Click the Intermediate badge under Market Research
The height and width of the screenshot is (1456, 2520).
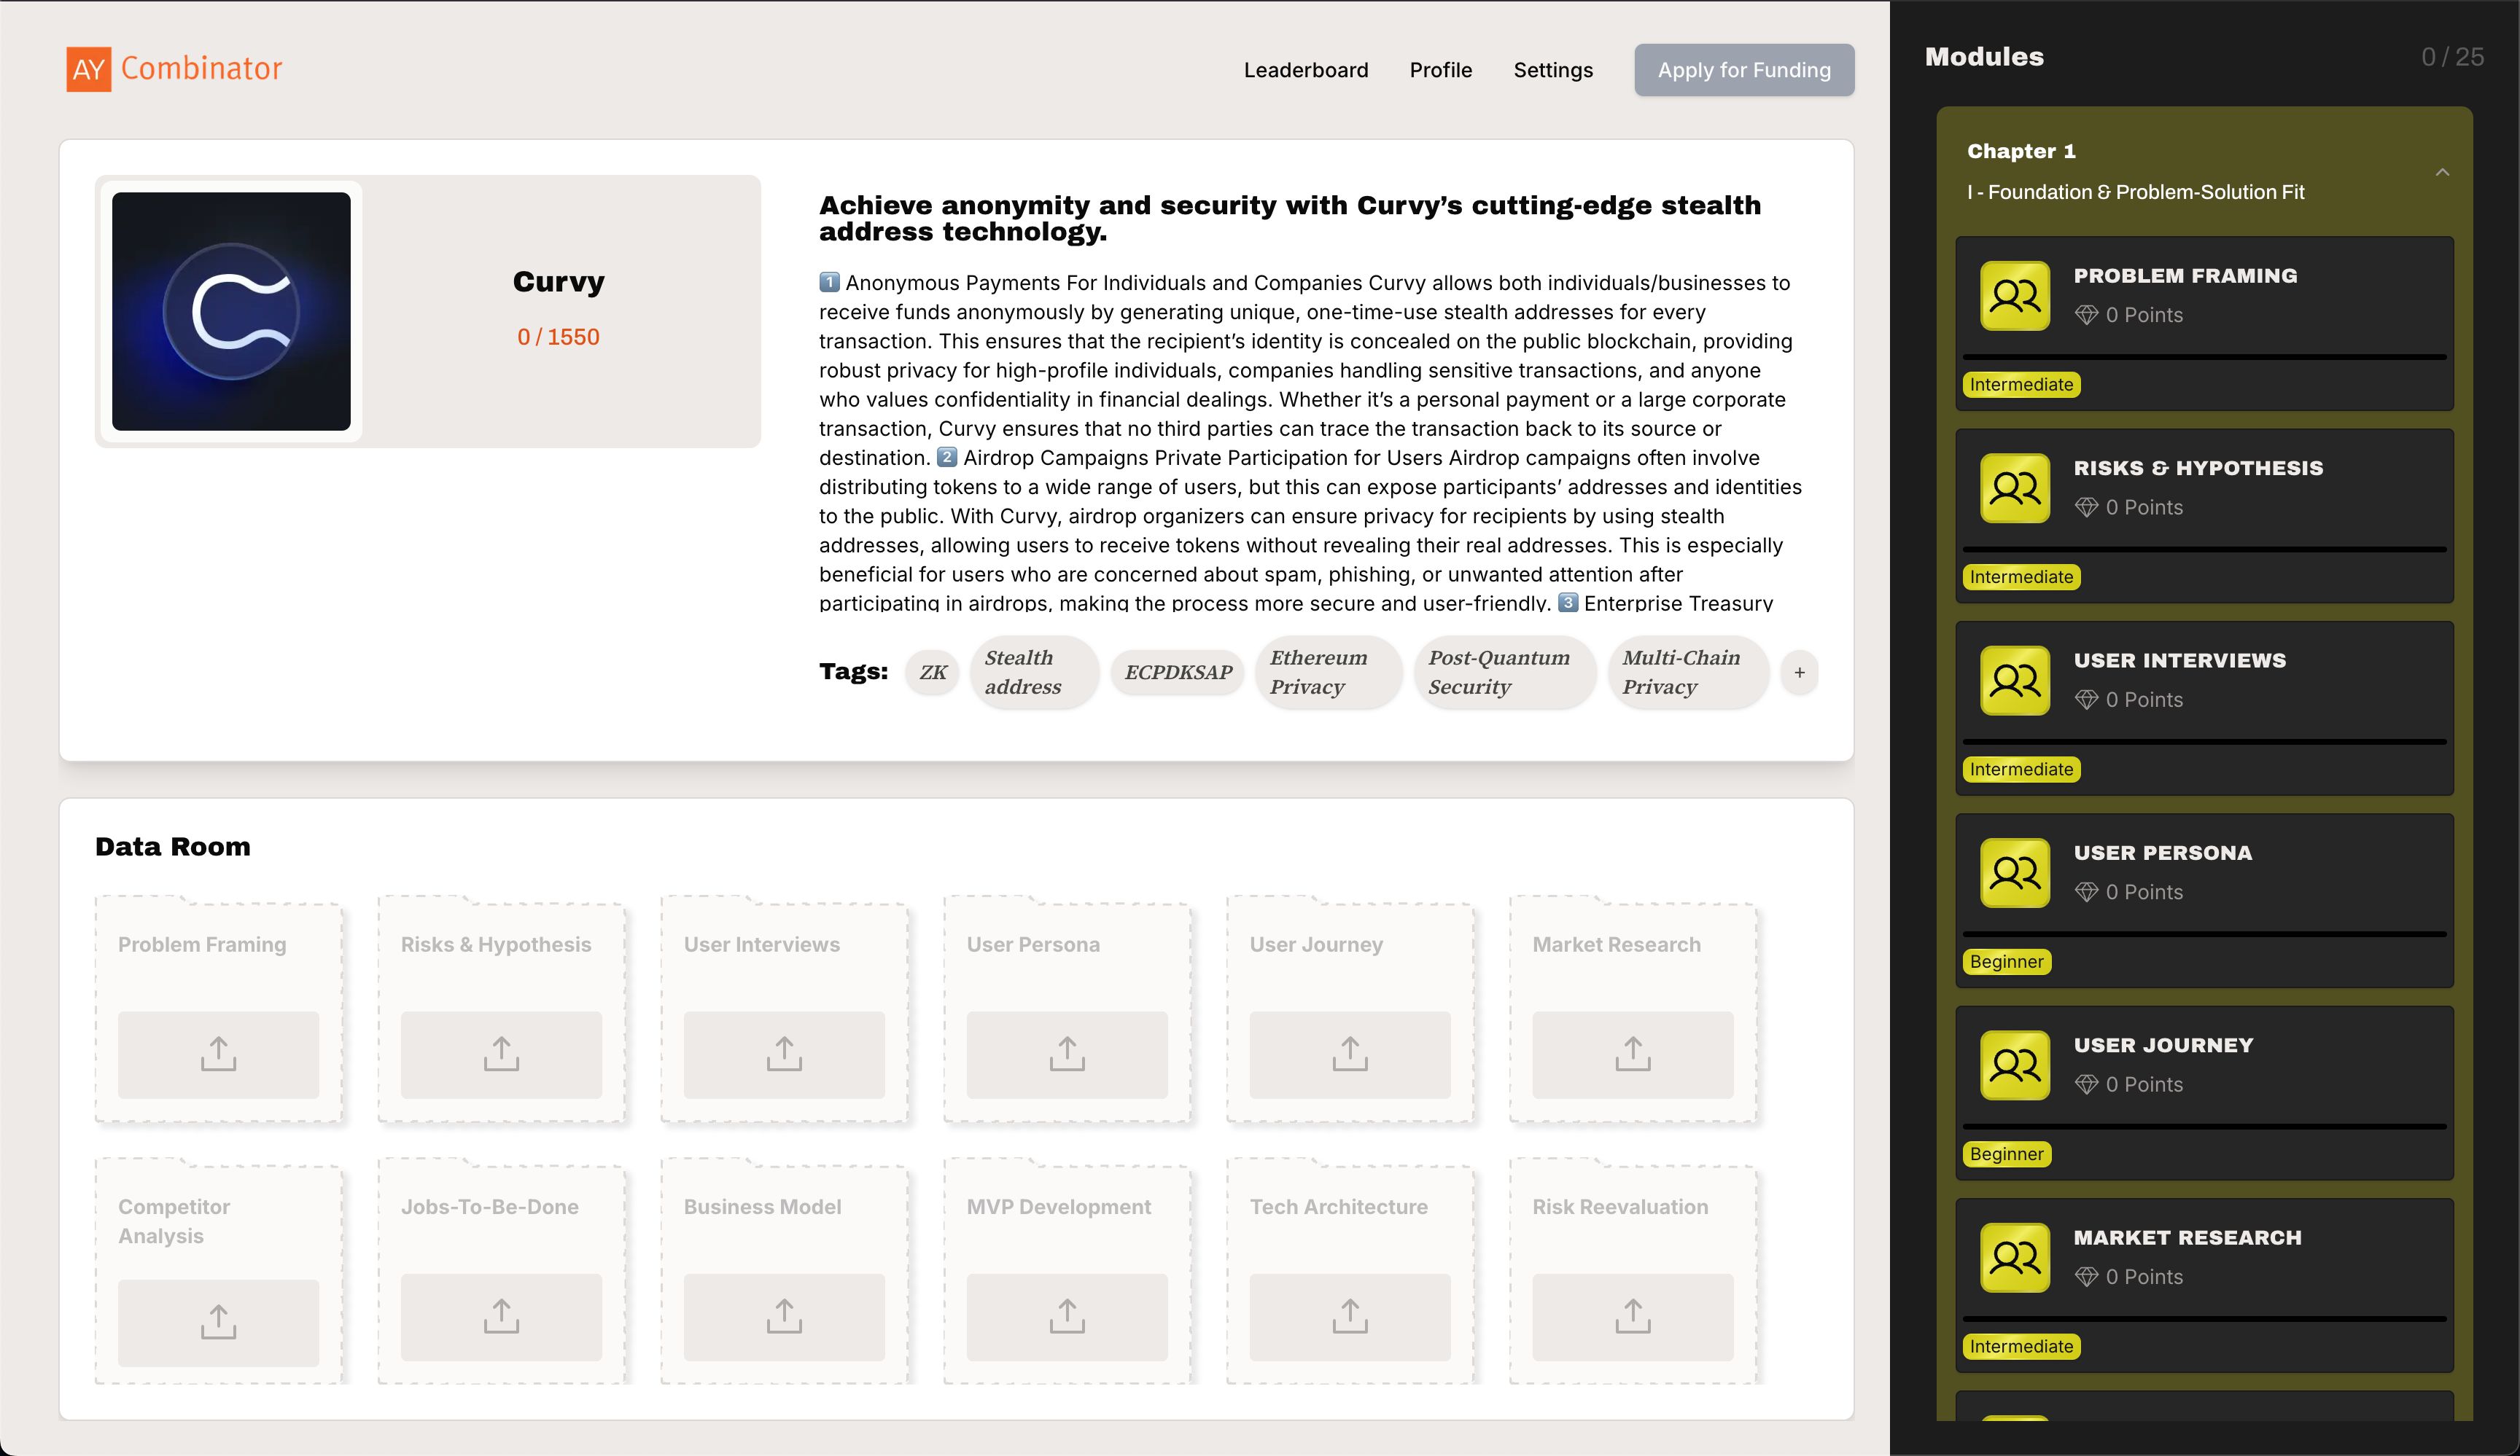click(2021, 1346)
